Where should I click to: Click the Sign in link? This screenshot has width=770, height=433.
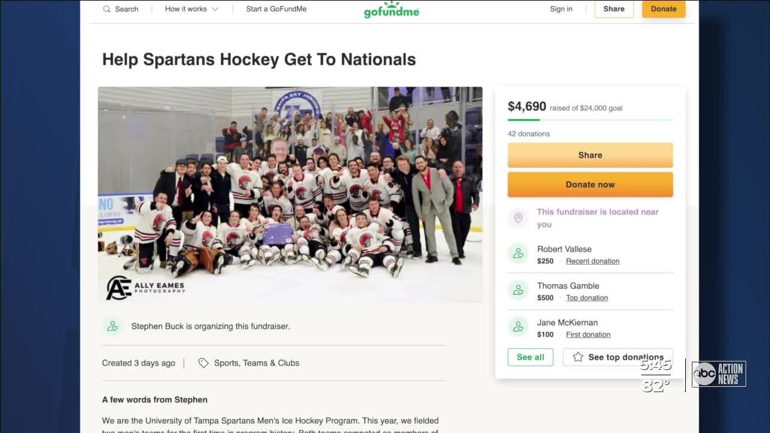561,9
